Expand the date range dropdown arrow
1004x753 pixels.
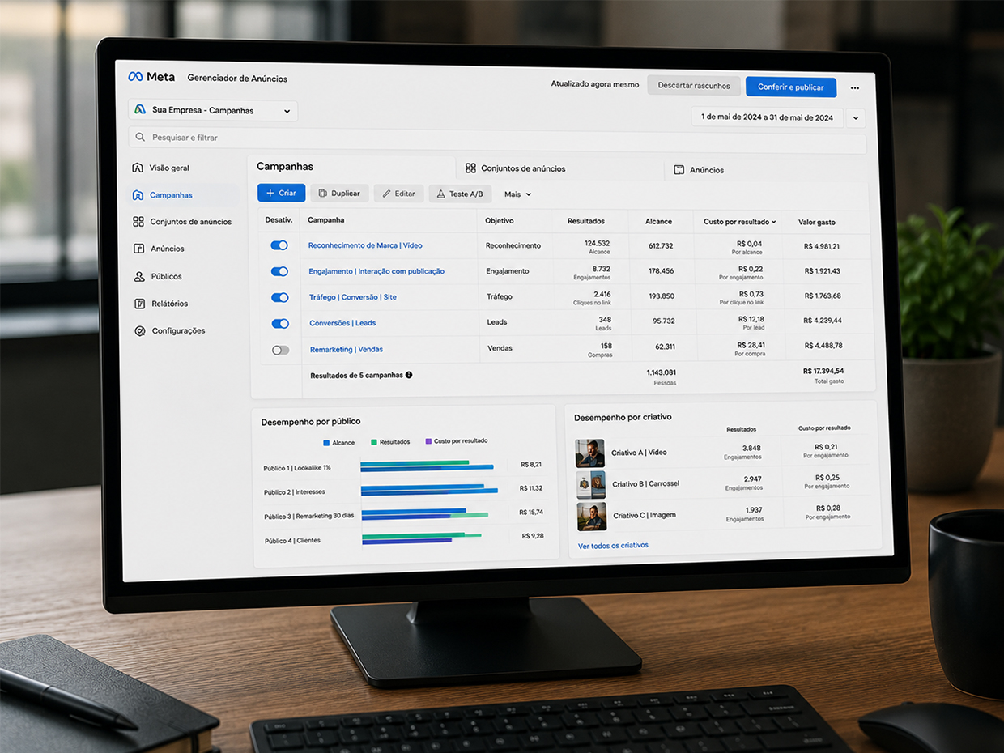[x=857, y=118]
